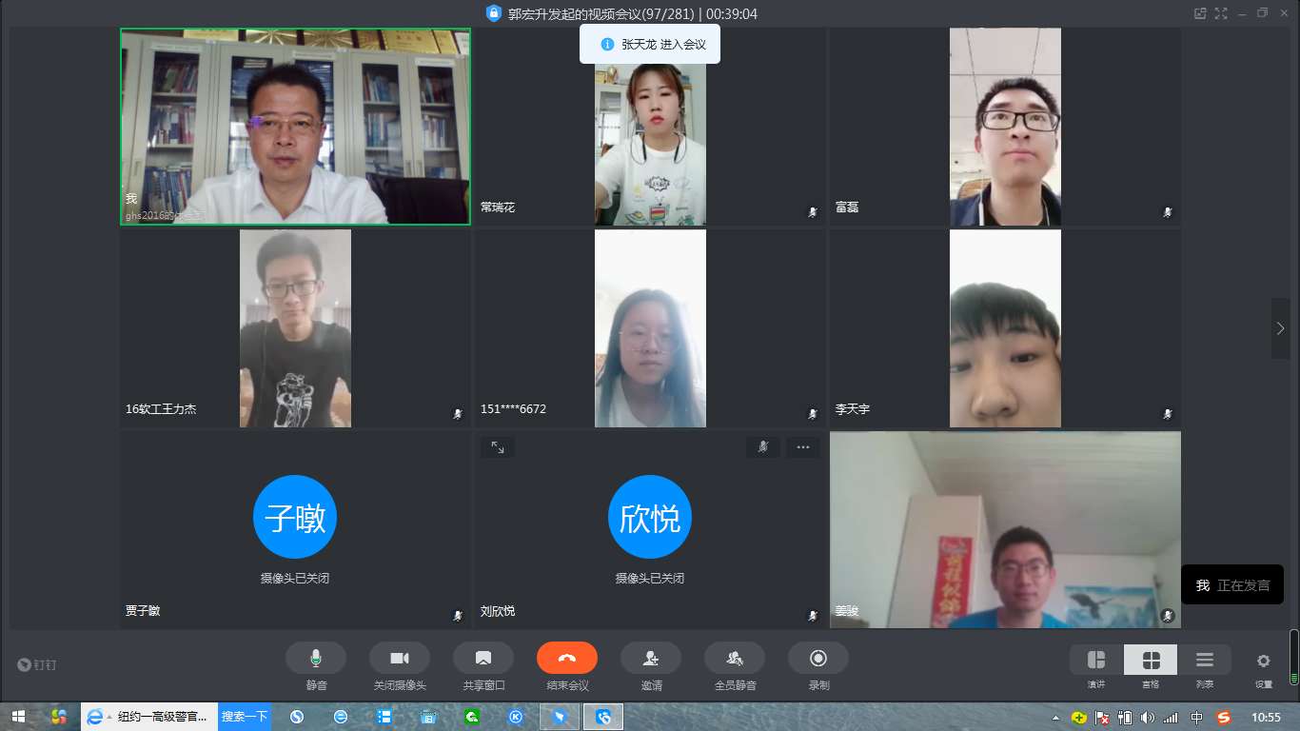Open more options on 刘欣悦's tile
The height and width of the screenshot is (731, 1300).
pyautogui.click(x=802, y=447)
